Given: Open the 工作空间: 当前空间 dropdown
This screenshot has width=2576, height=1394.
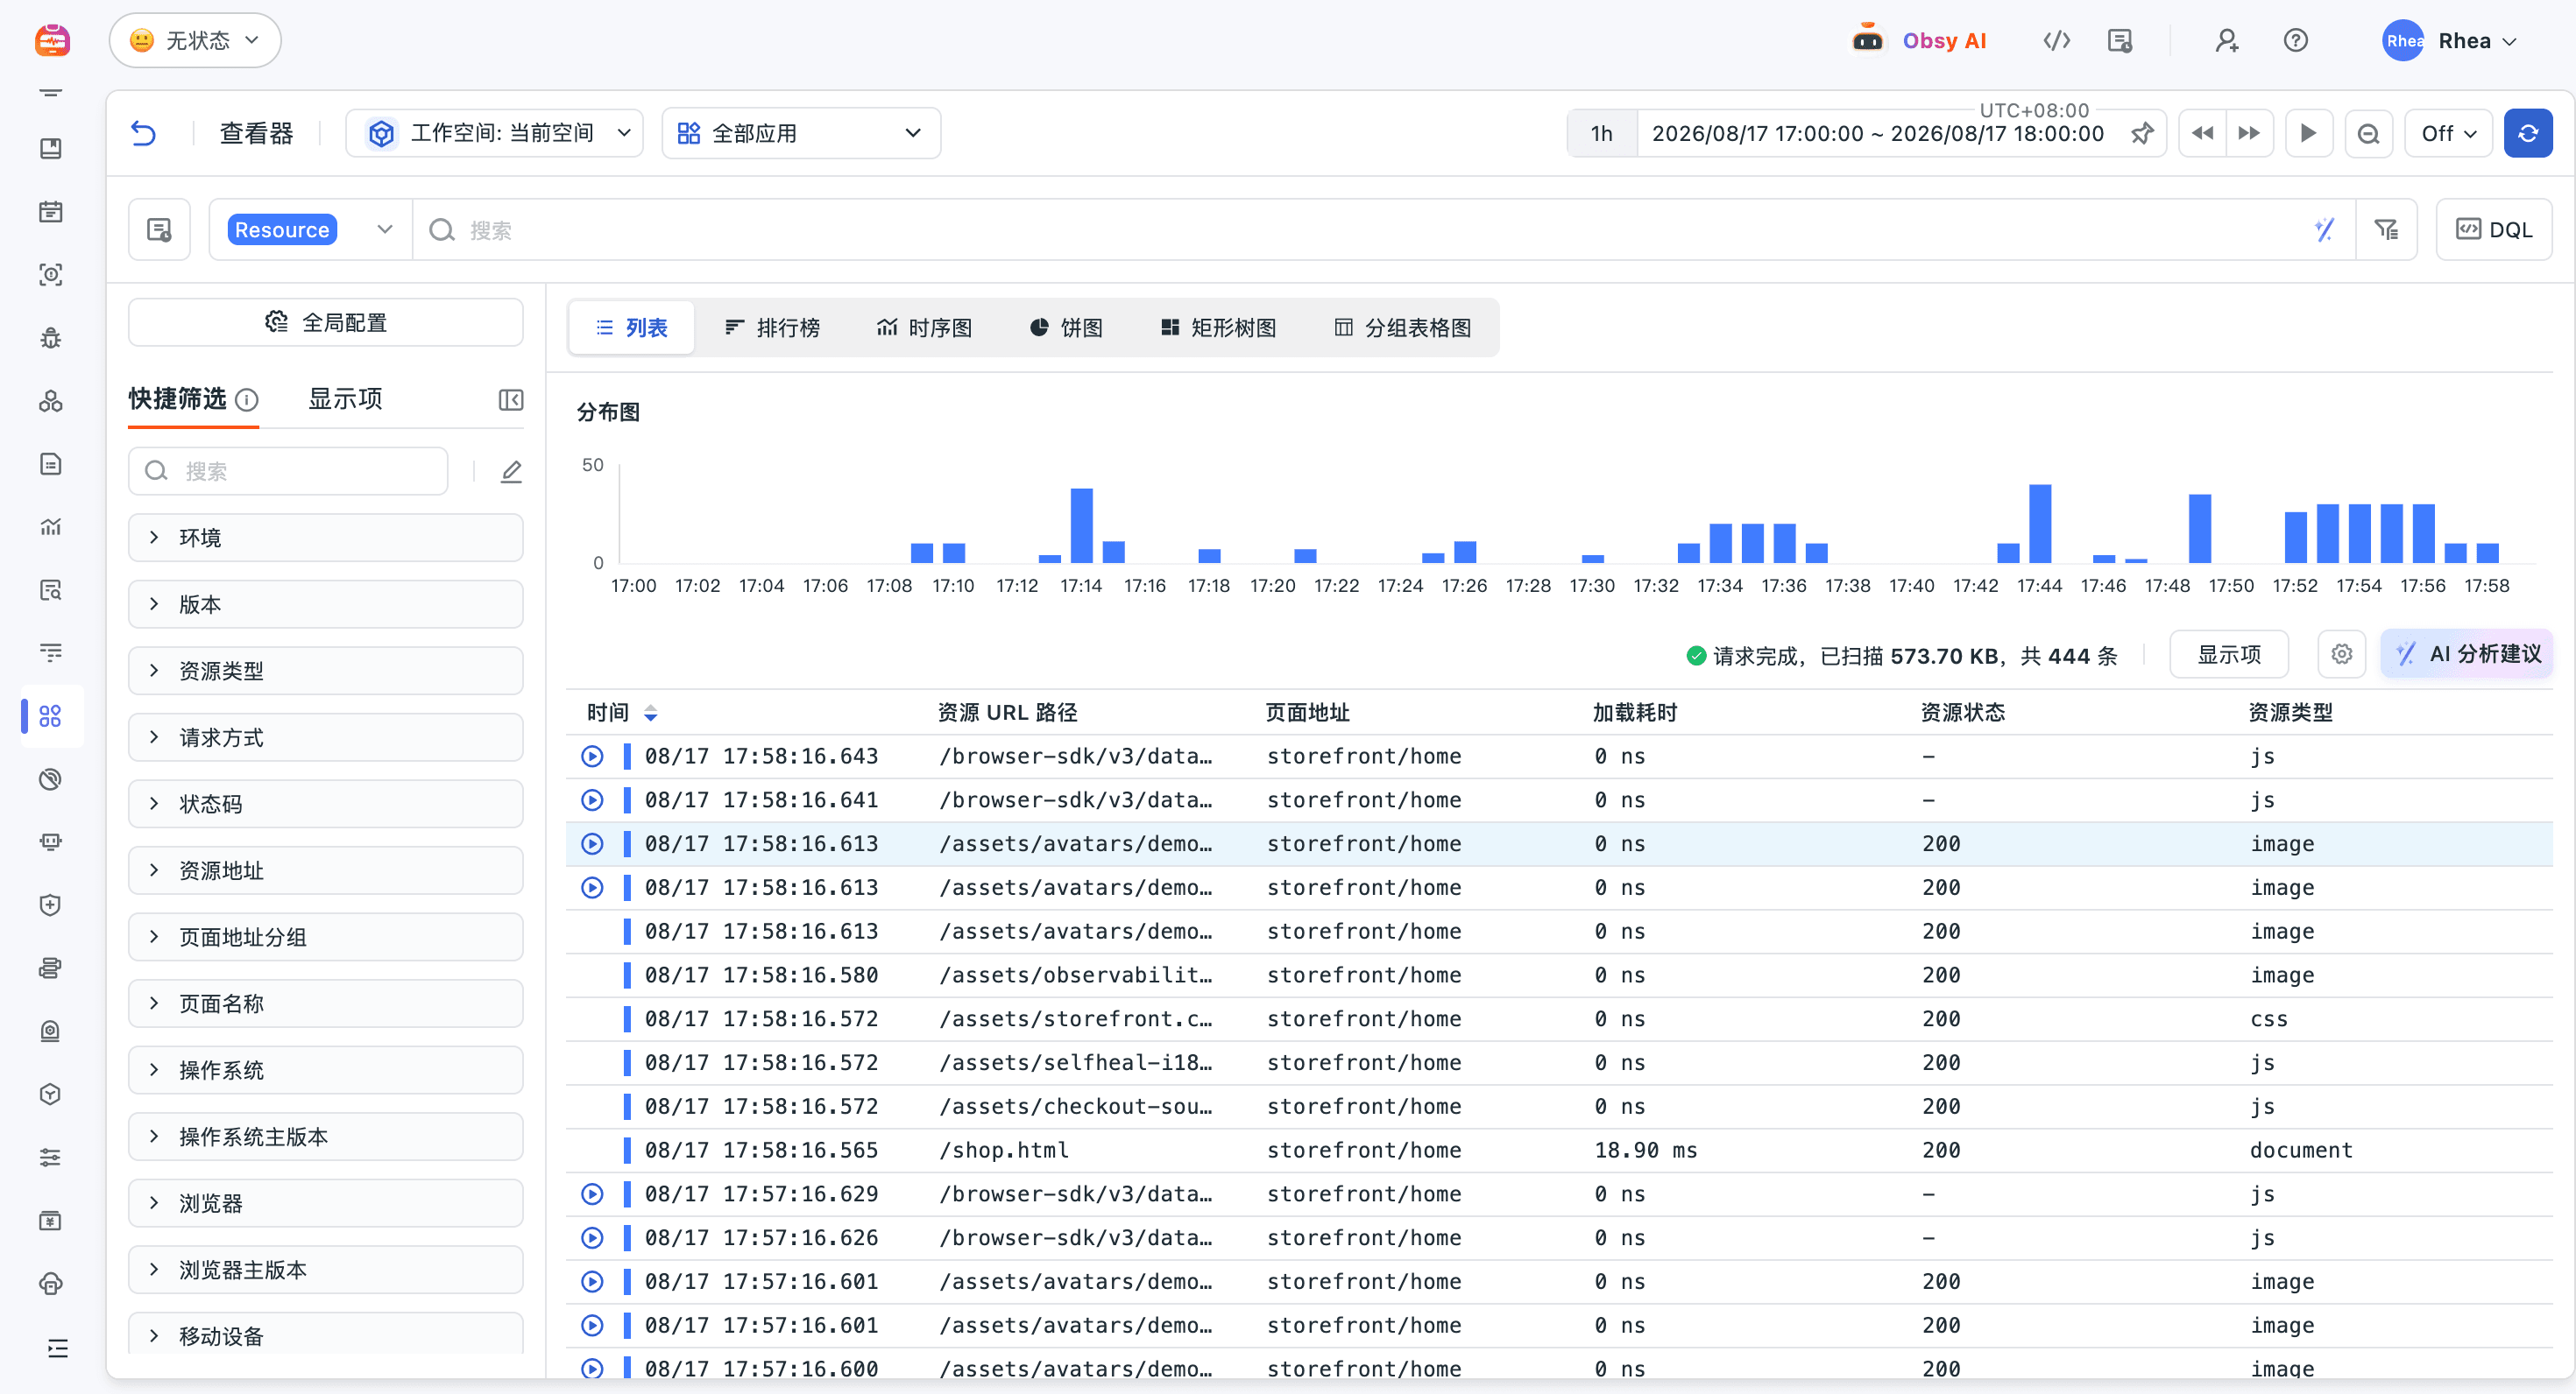Looking at the screenshot, I should pyautogui.click(x=494, y=133).
